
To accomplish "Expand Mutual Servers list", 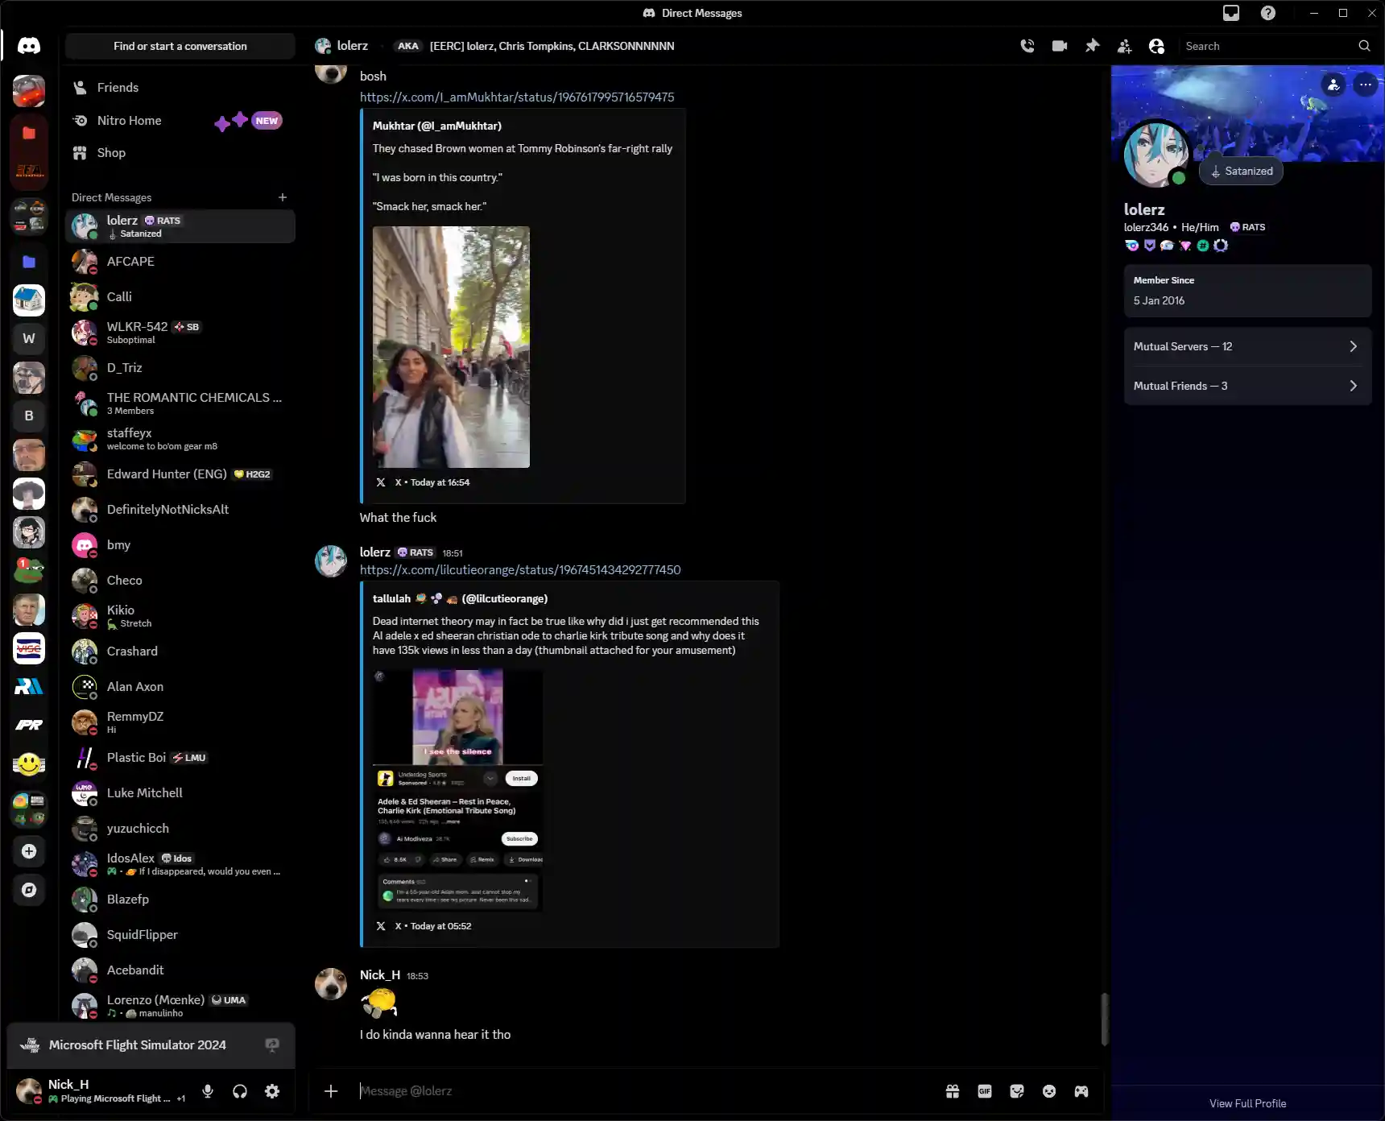I will [1247, 346].
